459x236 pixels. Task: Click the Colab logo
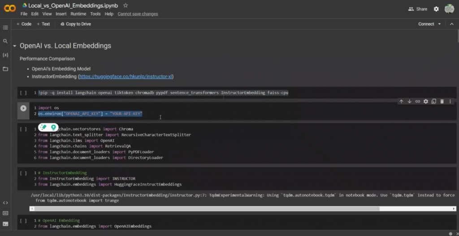click(x=10, y=9)
